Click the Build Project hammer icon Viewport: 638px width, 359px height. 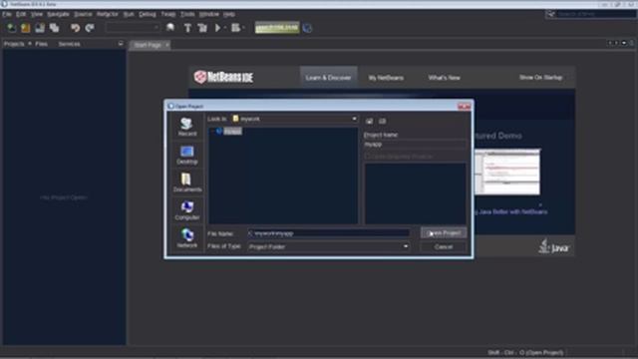click(x=187, y=28)
